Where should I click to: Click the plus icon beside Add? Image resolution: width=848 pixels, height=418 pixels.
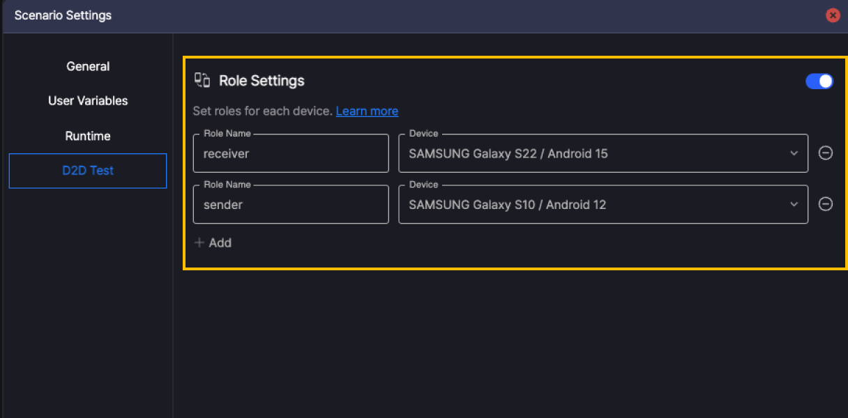(x=199, y=242)
